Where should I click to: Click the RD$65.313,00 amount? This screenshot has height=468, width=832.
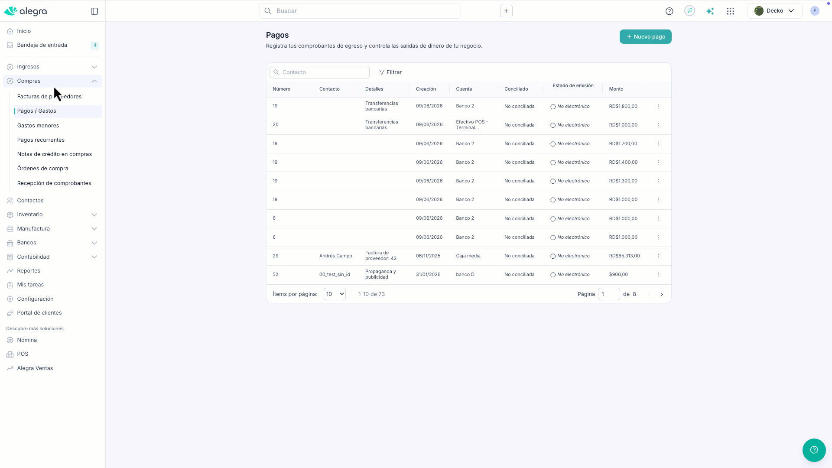coord(624,256)
